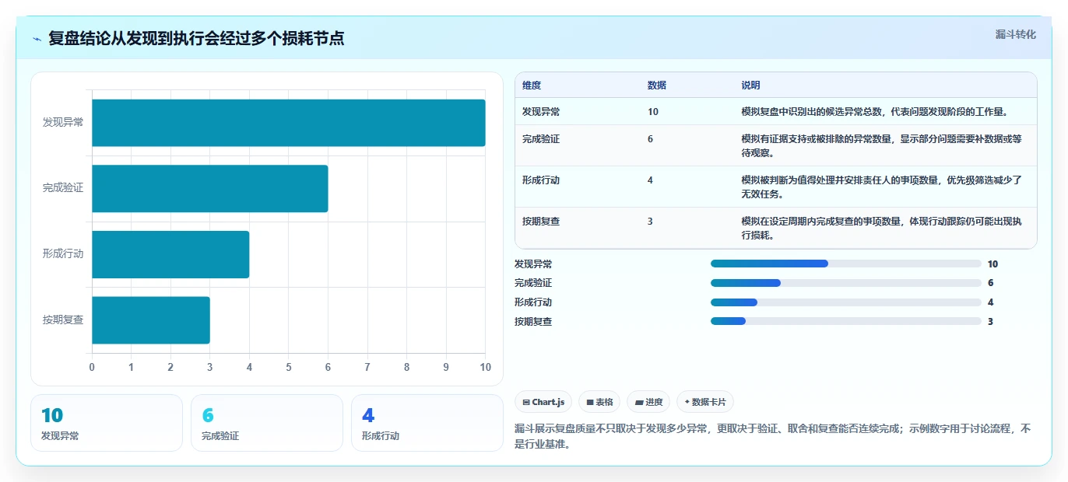Click the description starting 模拟有证据支持或被排除
Image resolution: width=1068 pixels, height=482 pixels.
point(882,145)
